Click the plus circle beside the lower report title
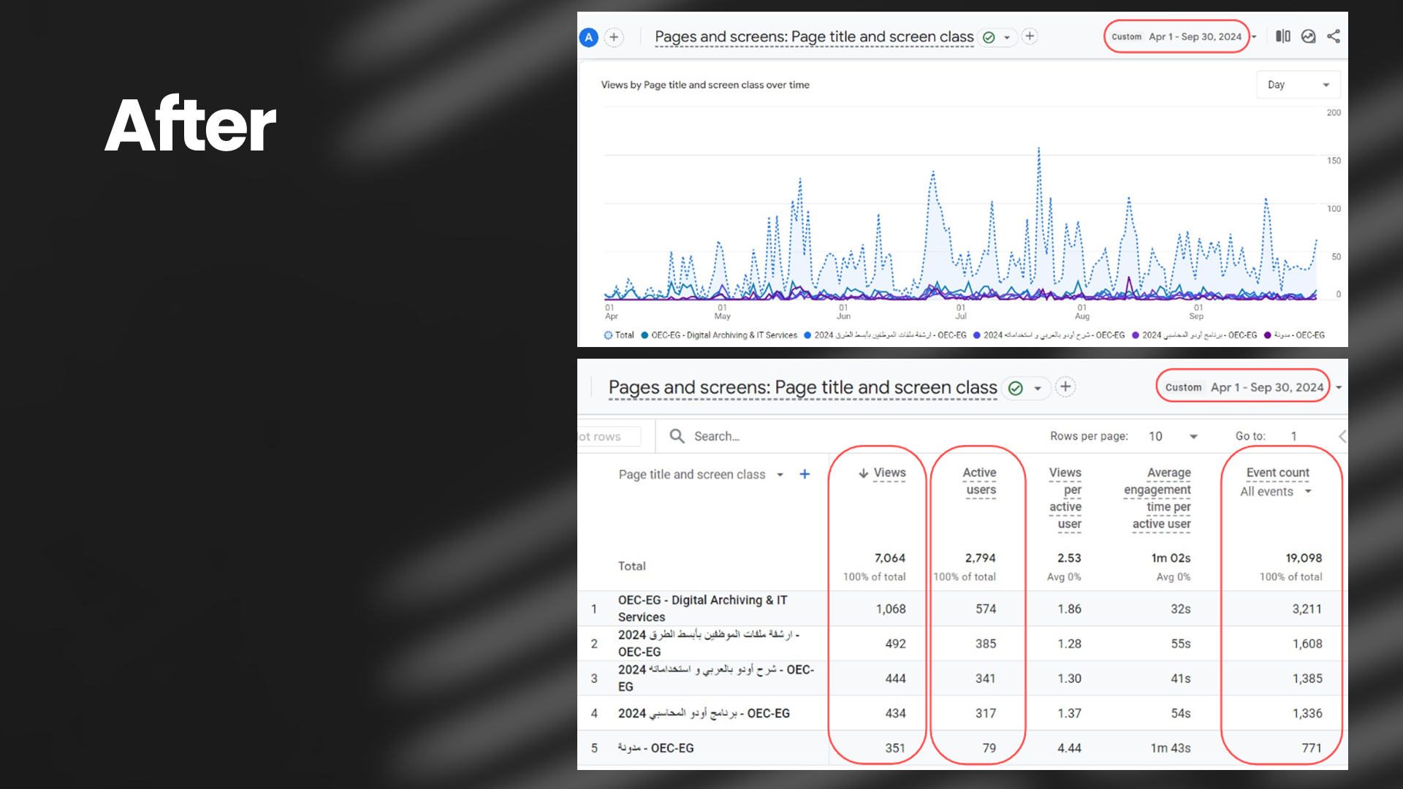Image resolution: width=1403 pixels, height=789 pixels. (x=1065, y=387)
